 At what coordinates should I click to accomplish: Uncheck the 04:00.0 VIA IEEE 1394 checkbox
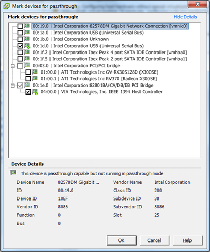click(x=28, y=92)
